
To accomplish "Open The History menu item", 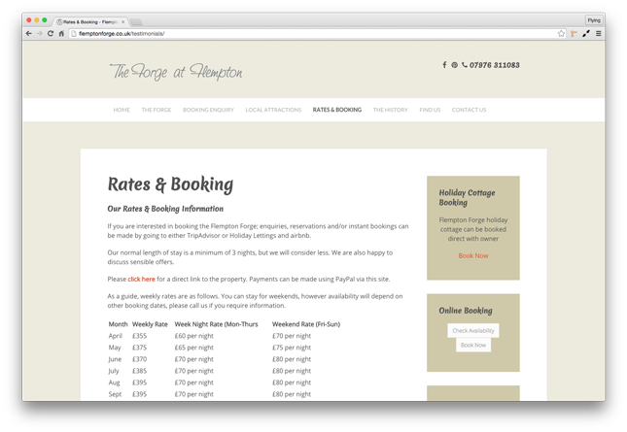I will click(x=390, y=110).
